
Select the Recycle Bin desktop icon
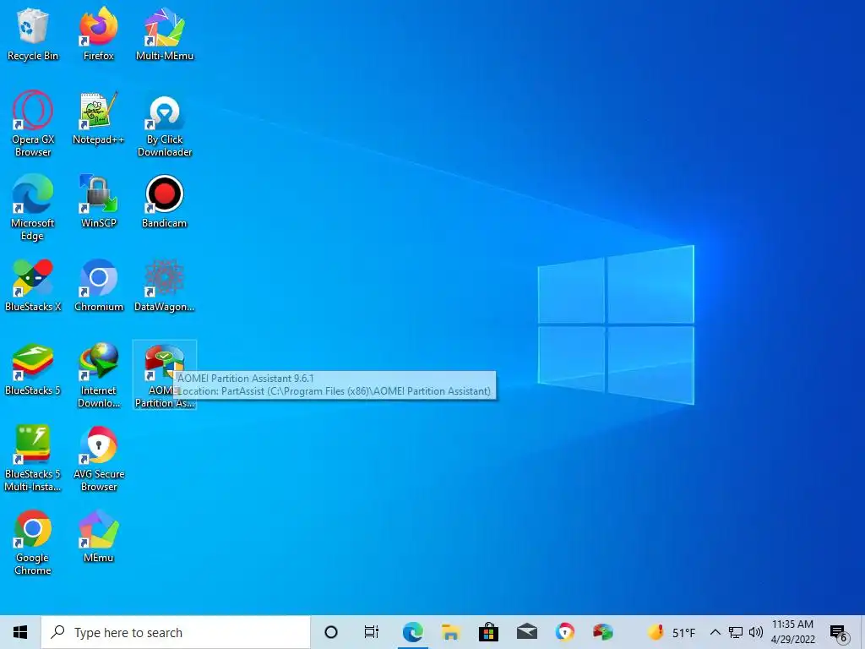[x=33, y=34]
